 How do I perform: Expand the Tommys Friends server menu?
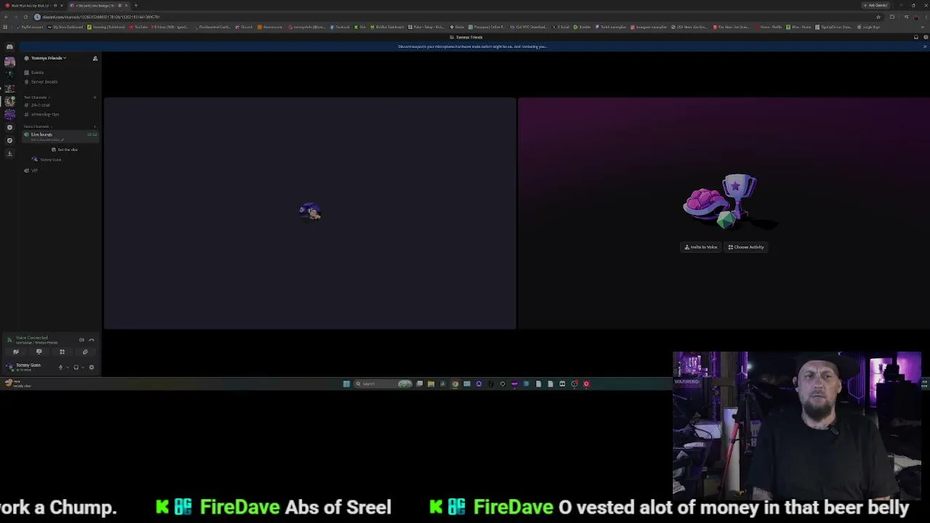click(48, 58)
